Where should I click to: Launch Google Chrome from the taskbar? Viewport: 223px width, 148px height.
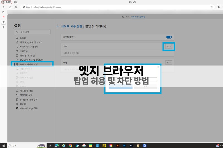pos(71,146)
